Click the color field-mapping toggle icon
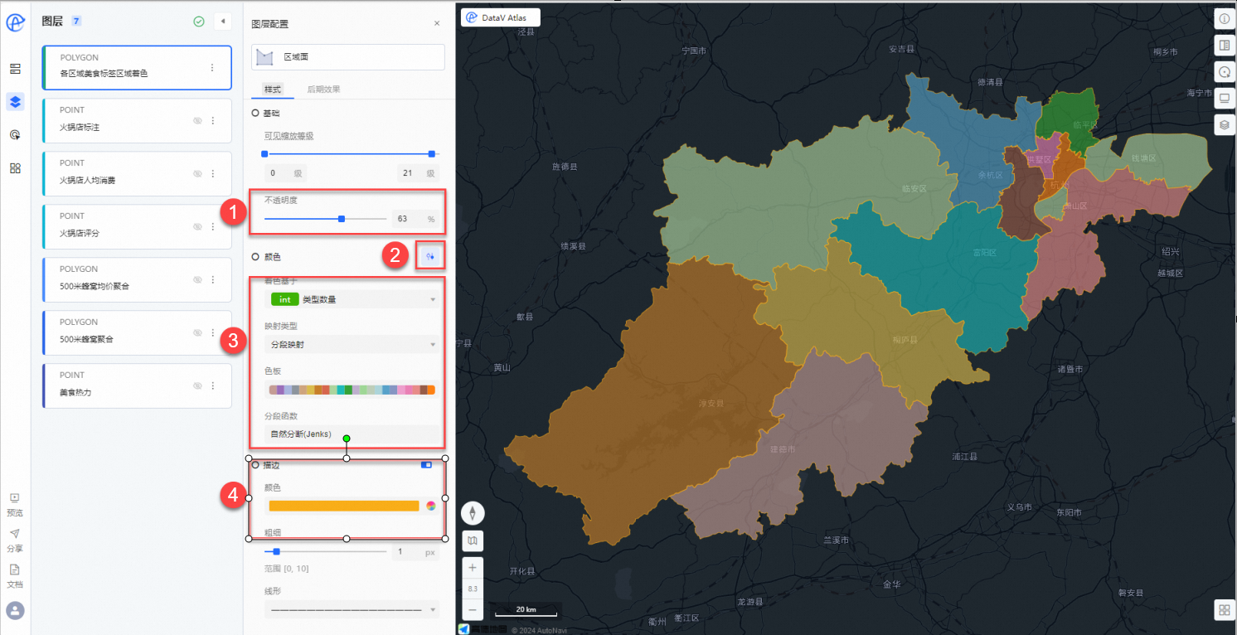 pyautogui.click(x=430, y=257)
